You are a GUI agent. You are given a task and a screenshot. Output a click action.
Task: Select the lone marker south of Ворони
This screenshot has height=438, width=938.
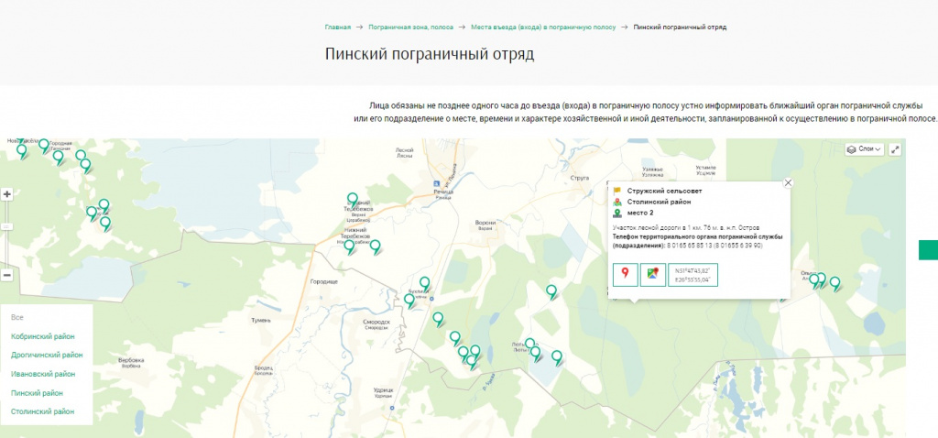click(x=551, y=291)
